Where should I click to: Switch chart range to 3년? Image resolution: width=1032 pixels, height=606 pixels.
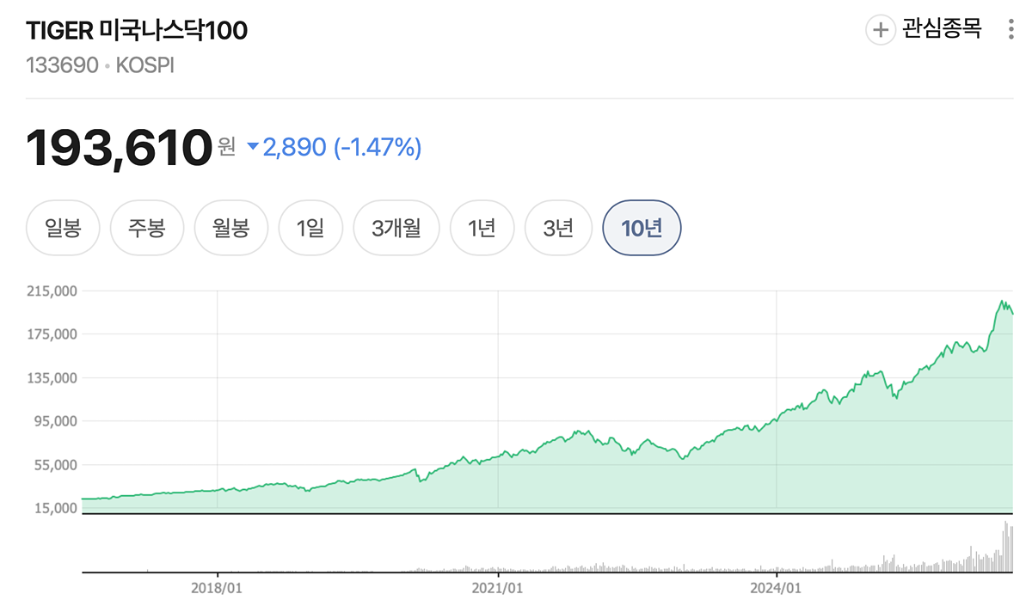click(558, 229)
